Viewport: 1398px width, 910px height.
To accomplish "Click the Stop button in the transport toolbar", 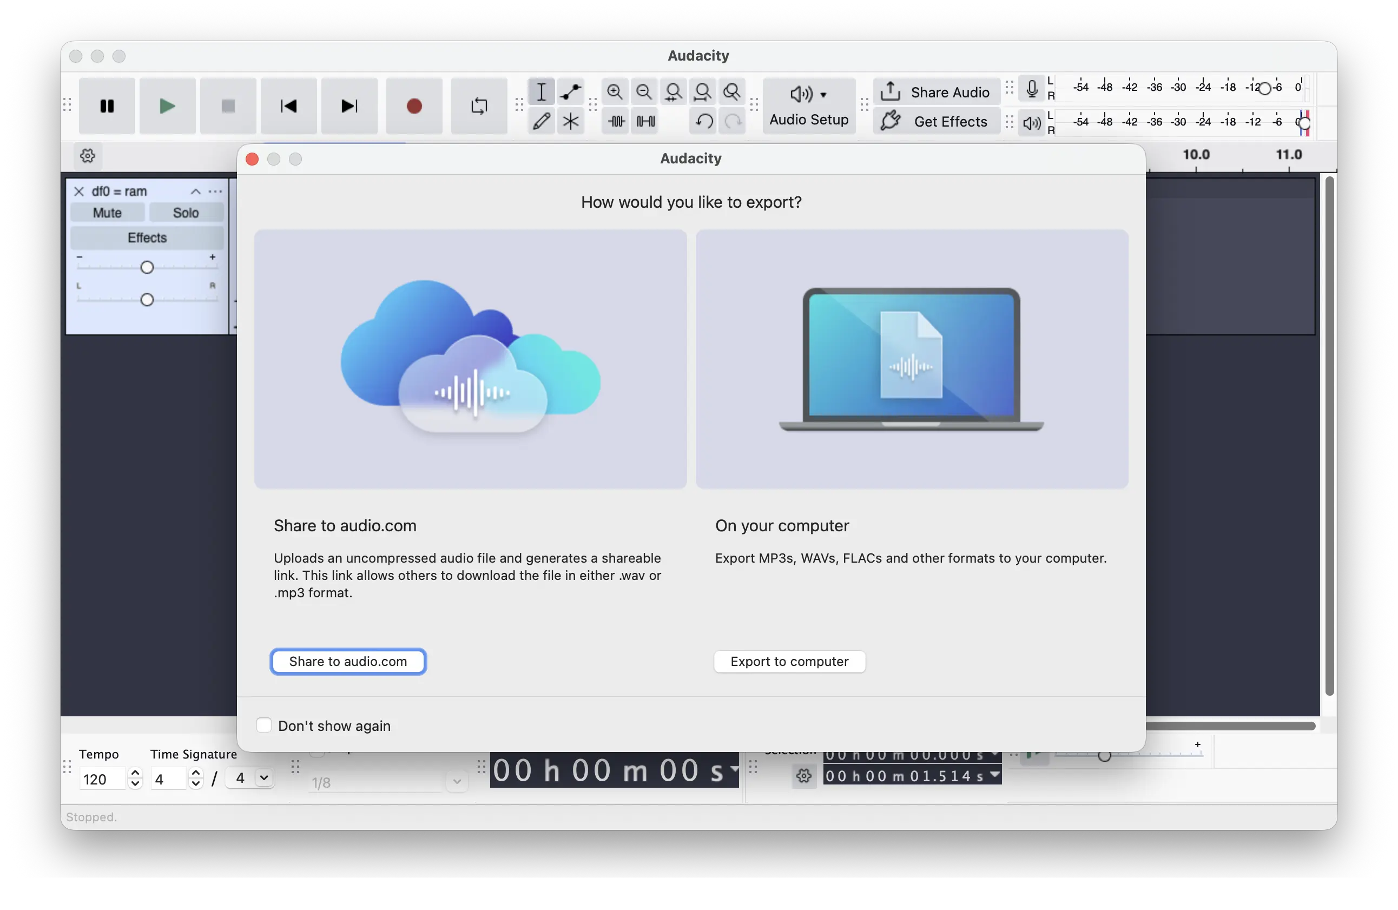I will 228,105.
